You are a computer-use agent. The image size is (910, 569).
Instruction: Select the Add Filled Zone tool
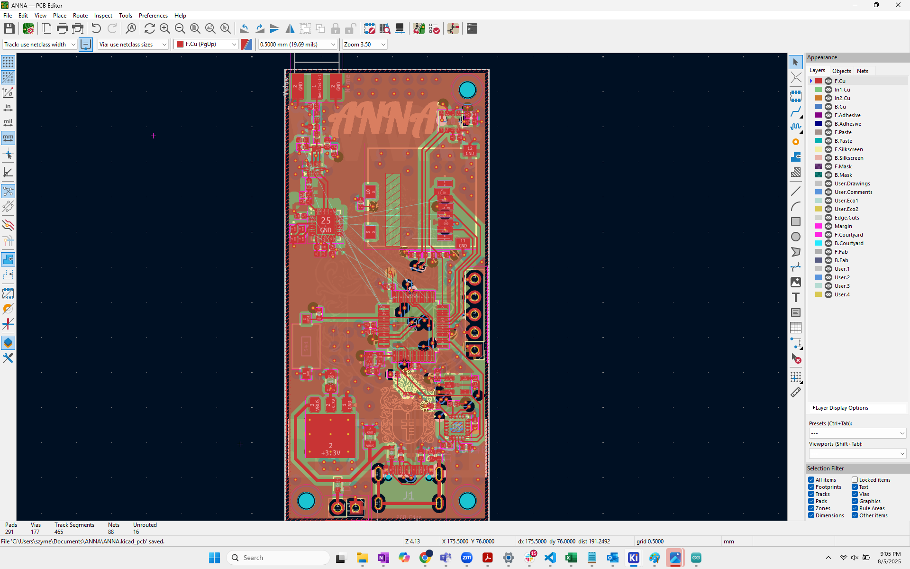pyautogui.click(x=796, y=157)
